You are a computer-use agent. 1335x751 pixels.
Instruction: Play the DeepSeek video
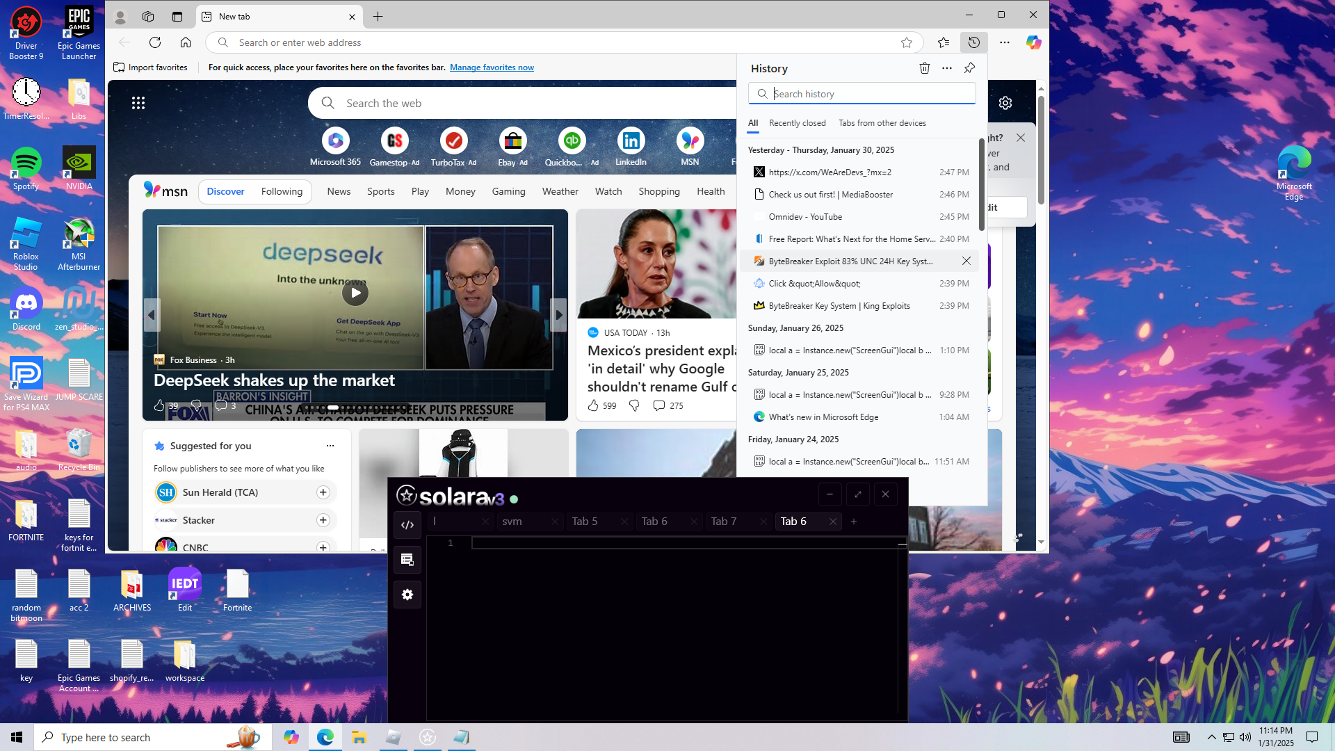355,293
